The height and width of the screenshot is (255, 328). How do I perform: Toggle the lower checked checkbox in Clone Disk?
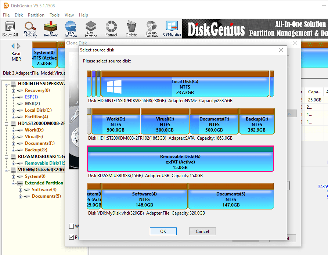(x=72, y=237)
